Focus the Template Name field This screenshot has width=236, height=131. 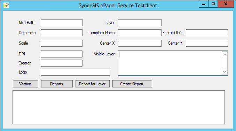[x=140, y=33]
